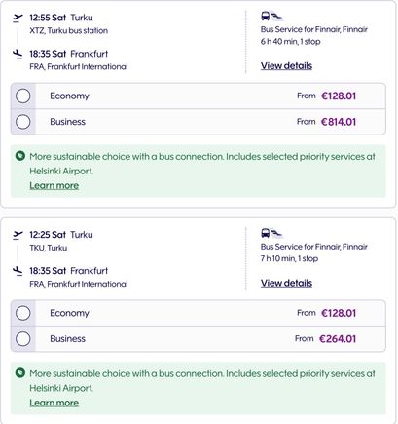Screen dimensions: 398x424
Task: Click the €264.01 Business price
Action: point(338,339)
